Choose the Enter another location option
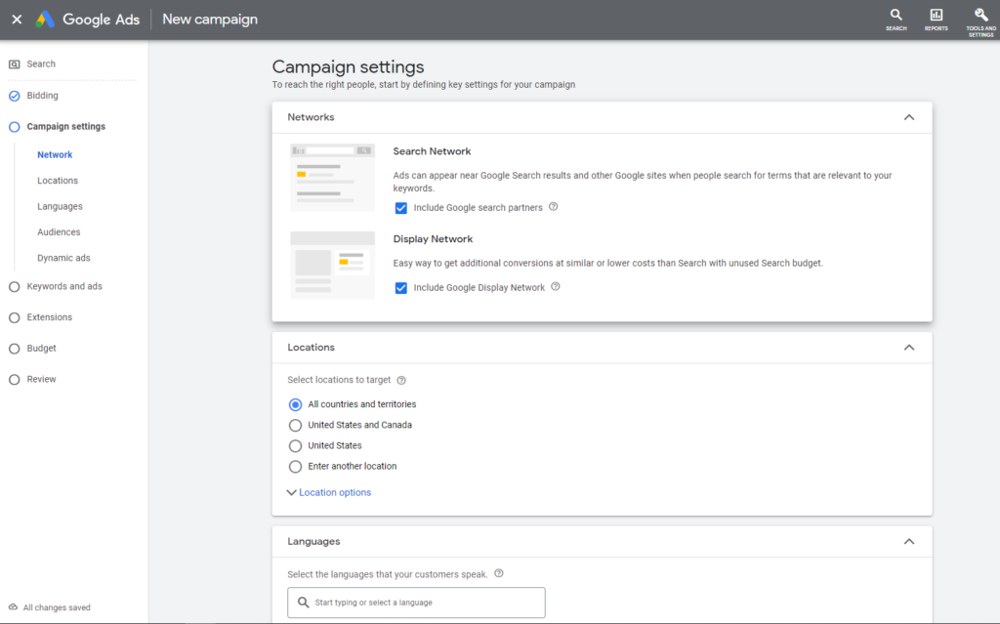The image size is (1000, 624). [x=296, y=466]
